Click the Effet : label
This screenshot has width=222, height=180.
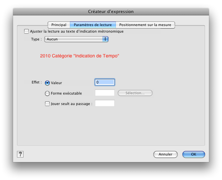tap(37, 82)
